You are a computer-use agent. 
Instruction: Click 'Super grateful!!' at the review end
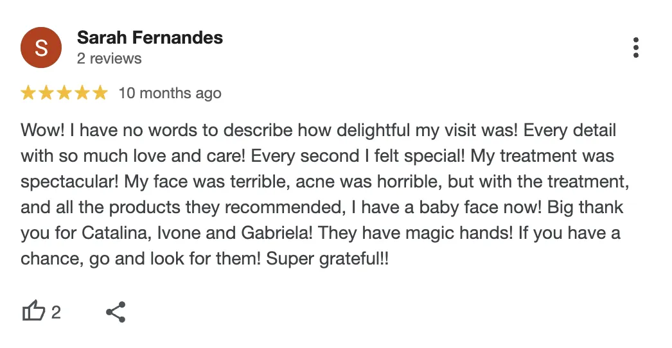click(x=328, y=259)
